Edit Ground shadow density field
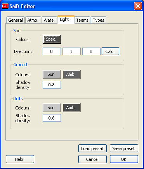This screenshot has height=169, width=144. click(52, 85)
